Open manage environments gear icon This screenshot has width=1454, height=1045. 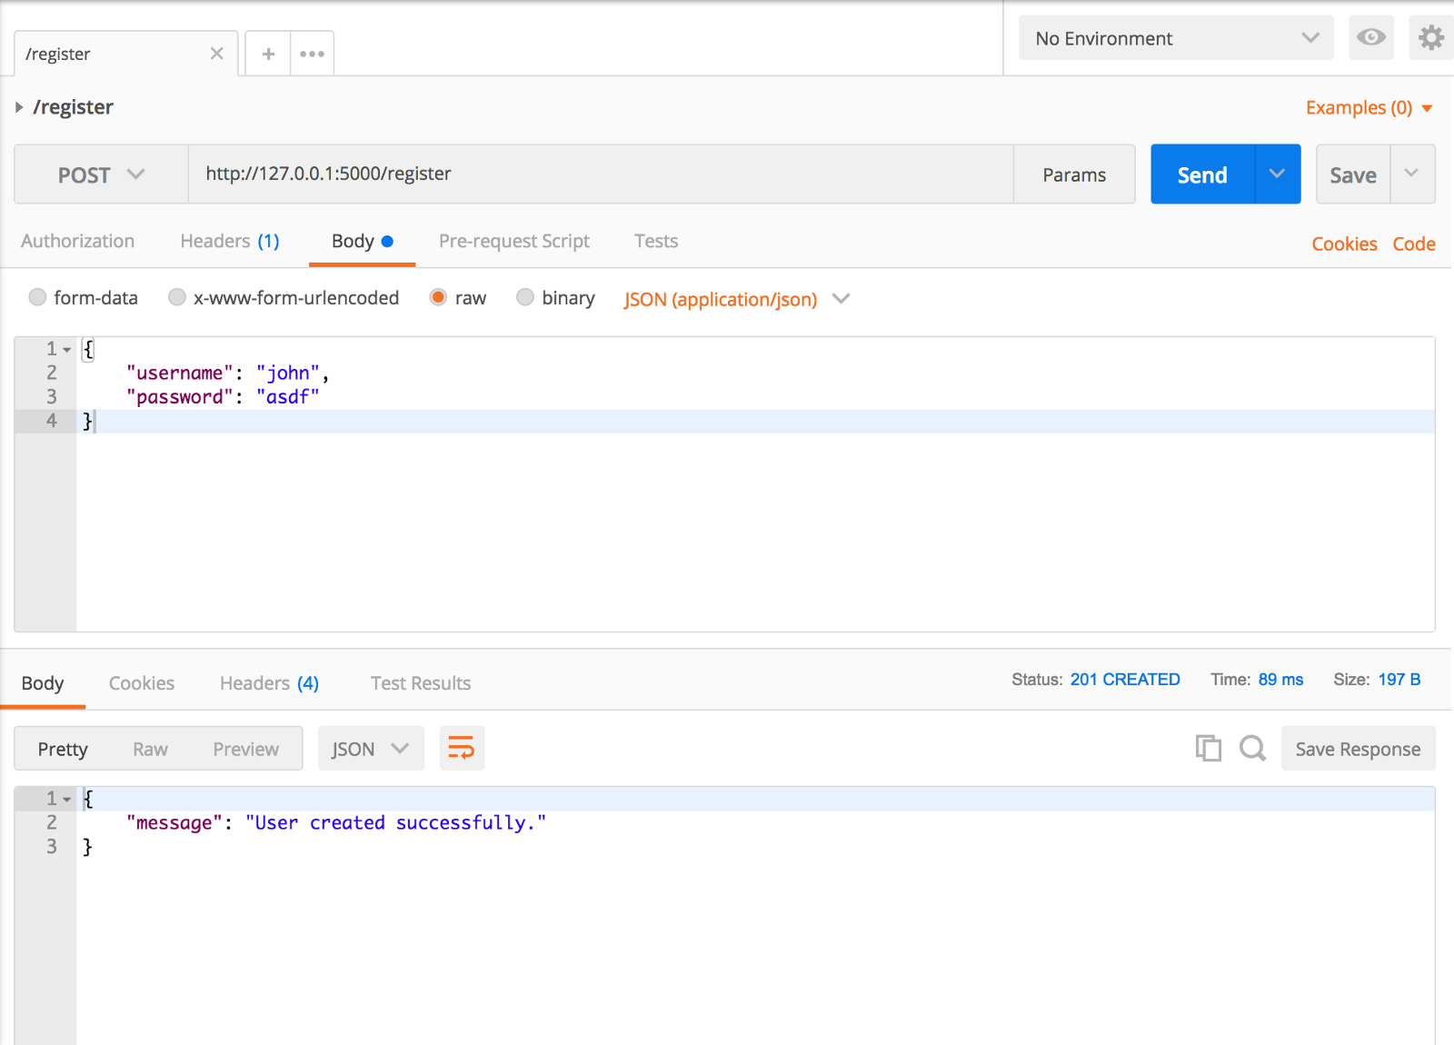point(1430,37)
